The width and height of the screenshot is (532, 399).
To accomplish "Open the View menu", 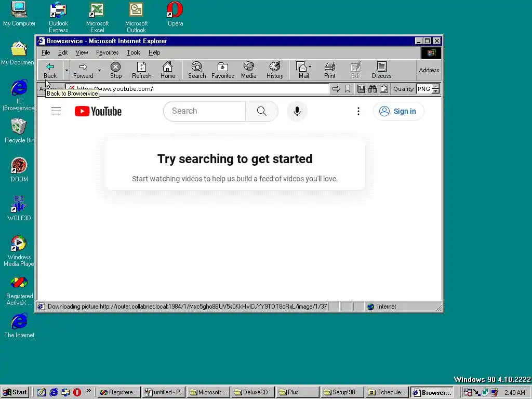I will (x=82, y=52).
